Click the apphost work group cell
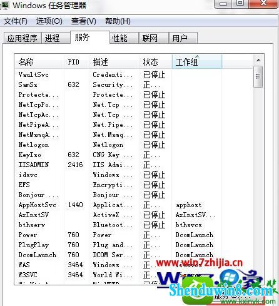This screenshot has width=279, height=306. [188, 205]
